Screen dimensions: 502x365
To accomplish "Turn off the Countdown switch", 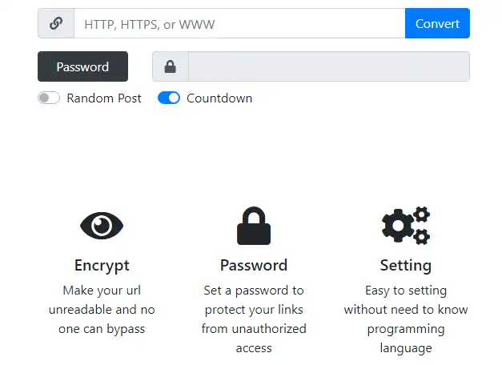I will 169,98.
